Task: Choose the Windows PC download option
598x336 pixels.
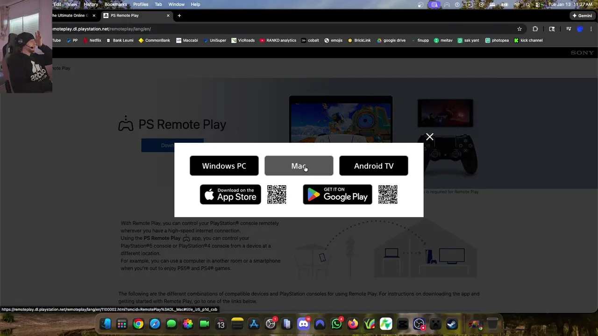Action: pyautogui.click(x=224, y=166)
